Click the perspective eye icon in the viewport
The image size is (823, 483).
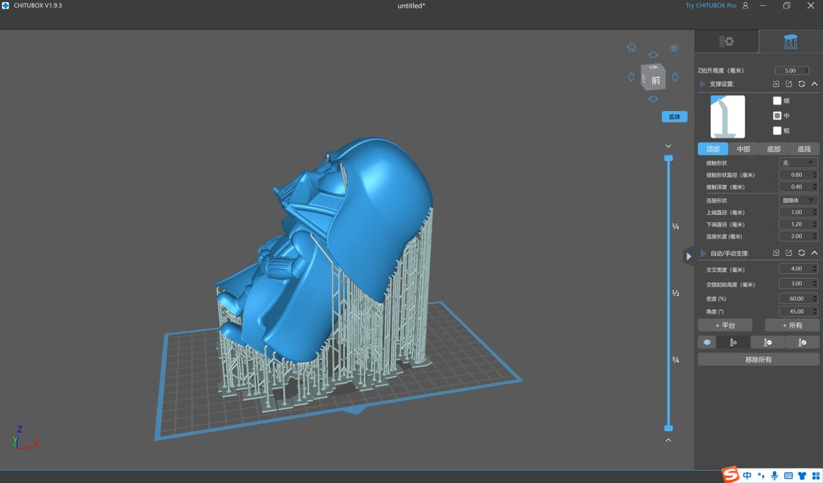pos(673,48)
